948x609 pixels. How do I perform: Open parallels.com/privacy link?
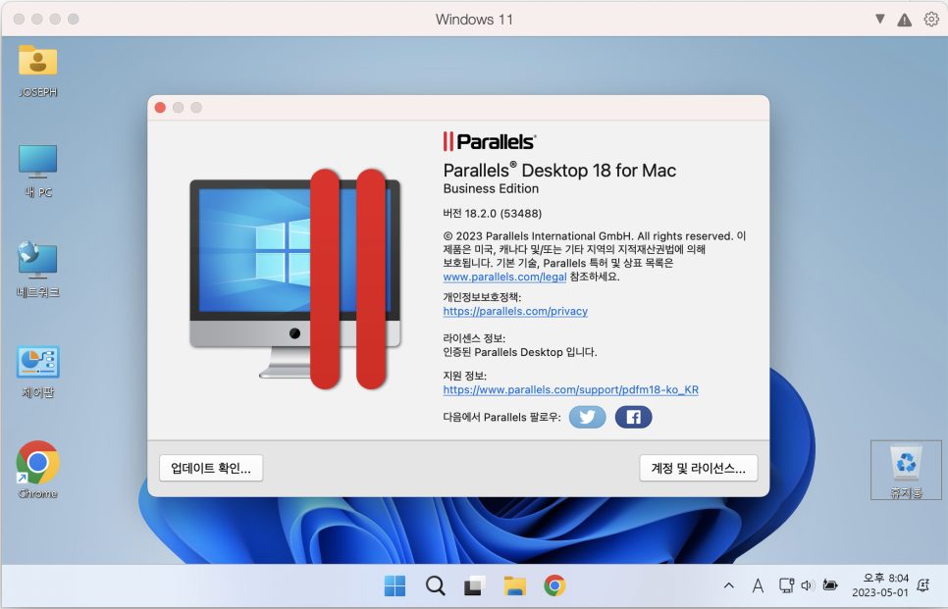515,311
